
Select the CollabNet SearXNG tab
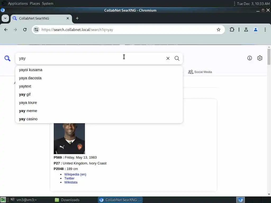tap(41, 18)
